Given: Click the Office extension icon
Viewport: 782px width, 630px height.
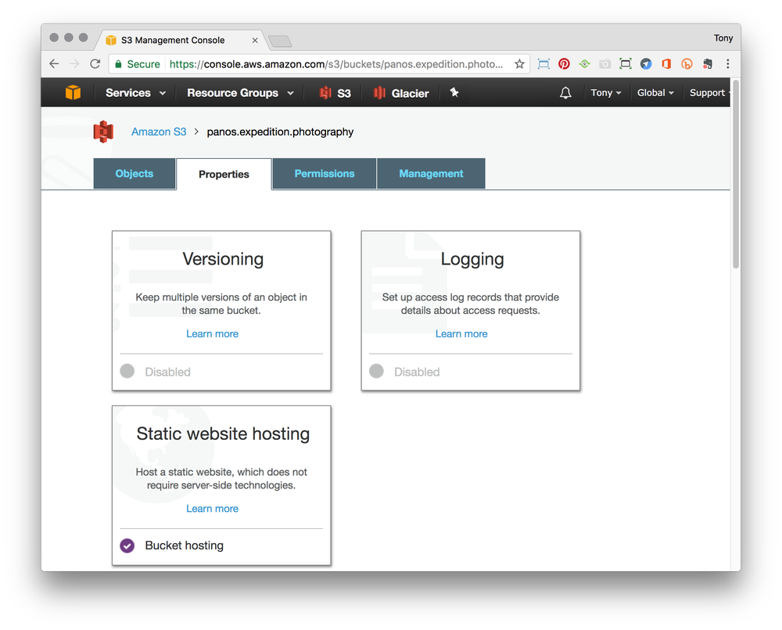Looking at the screenshot, I should click(666, 64).
